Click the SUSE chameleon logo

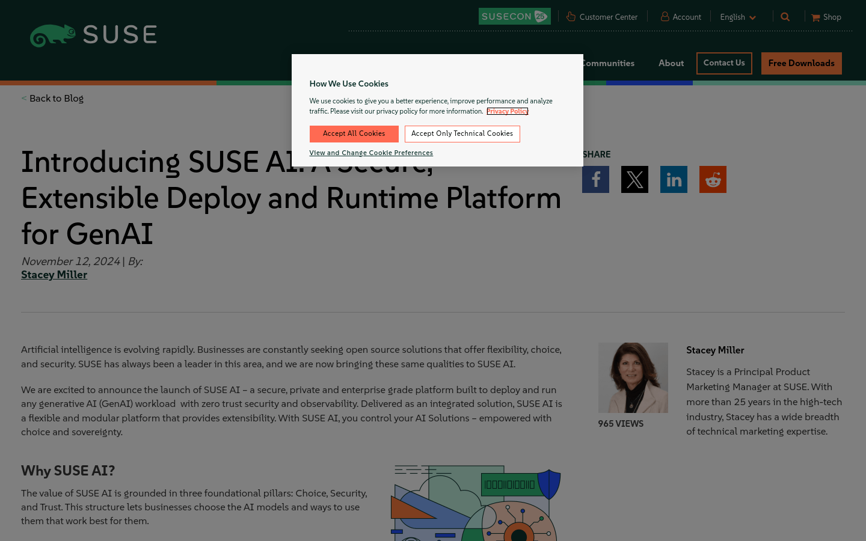click(x=93, y=35)
